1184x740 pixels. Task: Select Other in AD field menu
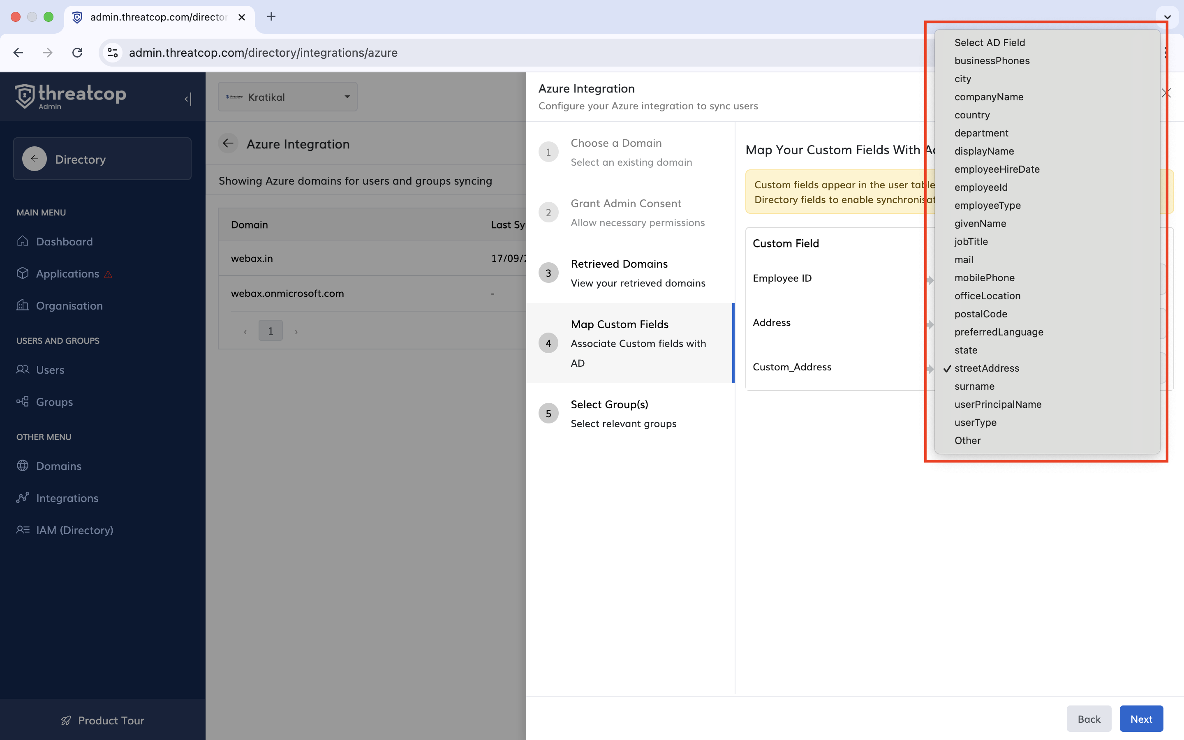point(967,440)
